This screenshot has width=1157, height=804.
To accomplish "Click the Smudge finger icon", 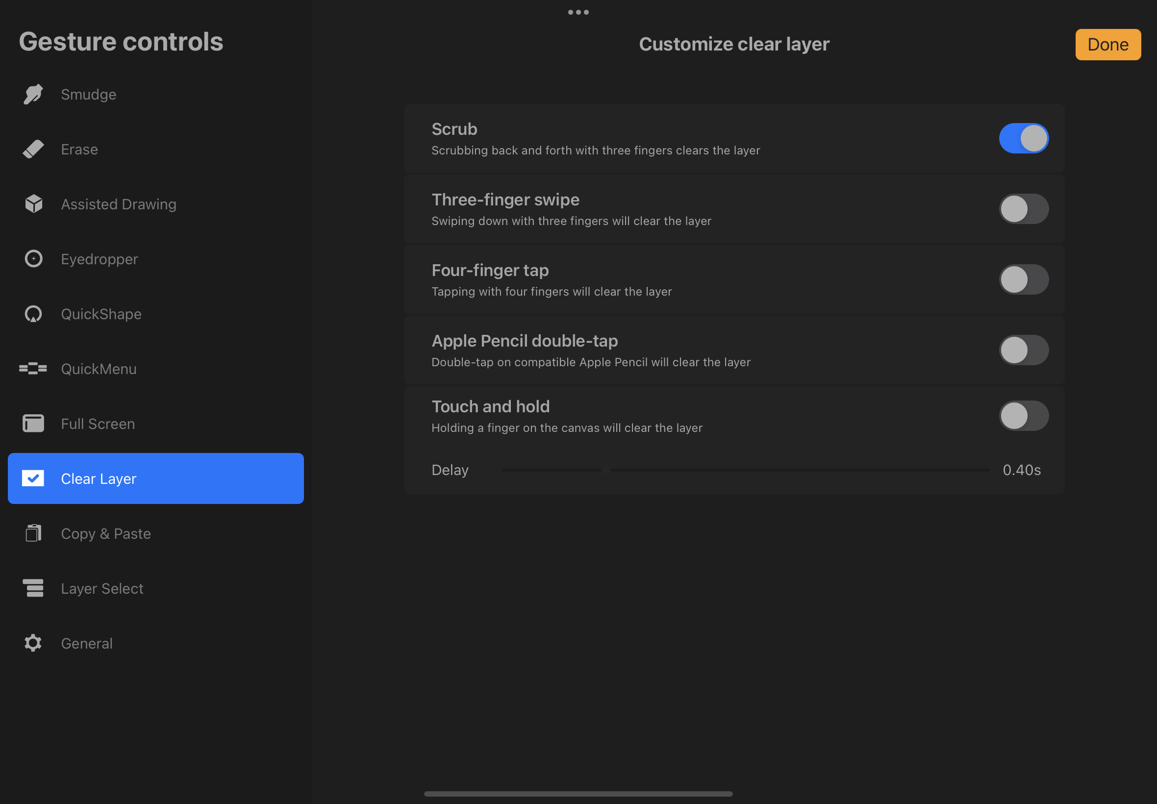I will click(33, 94).
